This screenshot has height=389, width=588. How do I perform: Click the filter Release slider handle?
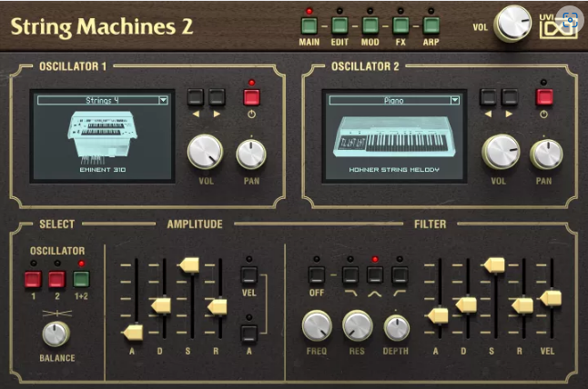(522, 305)
